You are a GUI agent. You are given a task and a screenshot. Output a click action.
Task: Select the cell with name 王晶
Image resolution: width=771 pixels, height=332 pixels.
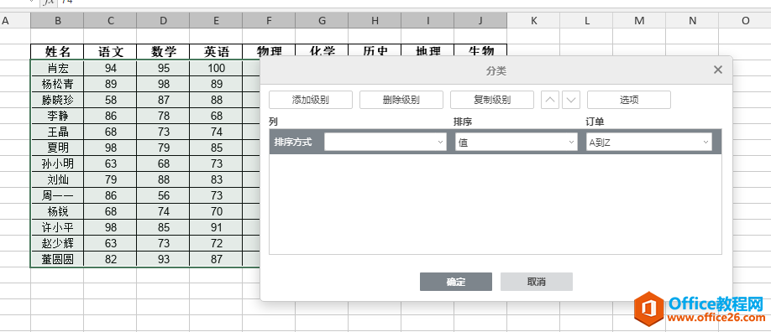coord(57,132)
